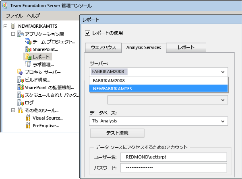The width and height of the screenshot is (242, 179).
Task: Click the スケジュールされたバックアップ icon
Action: (21, 95)
